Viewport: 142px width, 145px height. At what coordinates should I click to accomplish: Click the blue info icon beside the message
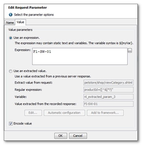coord(11,15)
